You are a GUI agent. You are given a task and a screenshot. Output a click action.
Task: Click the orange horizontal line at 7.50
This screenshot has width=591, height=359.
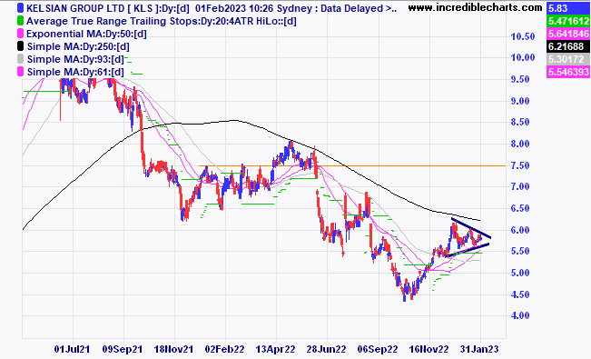(x=352, y=165)
